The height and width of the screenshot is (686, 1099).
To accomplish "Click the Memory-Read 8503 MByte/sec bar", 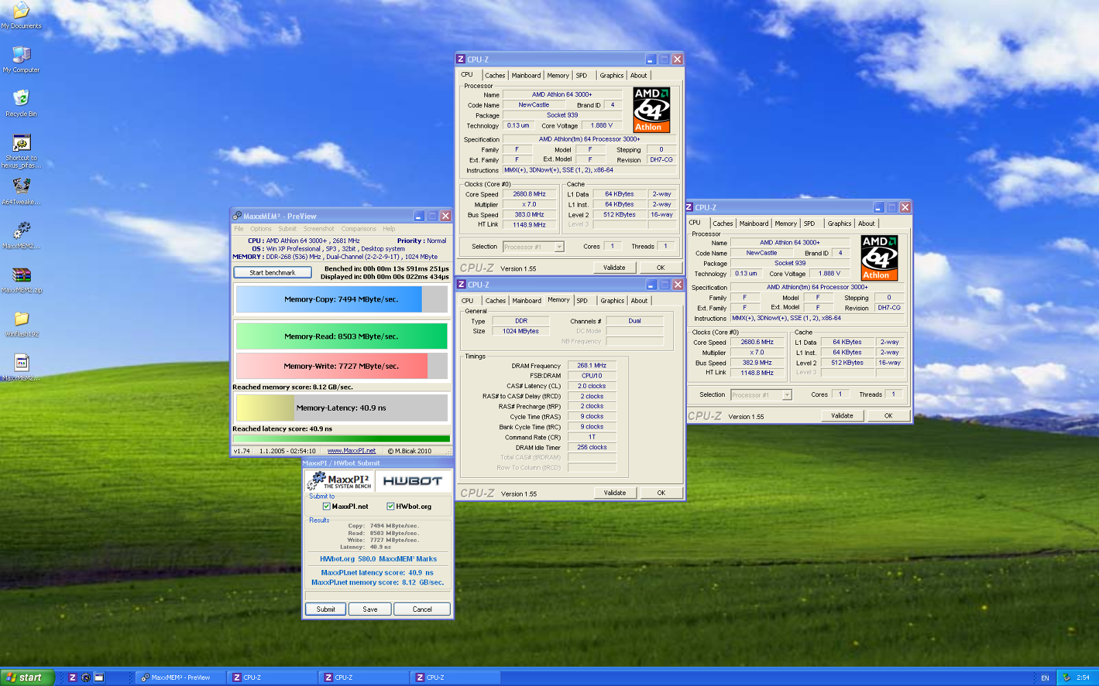I will coord(341,336).
